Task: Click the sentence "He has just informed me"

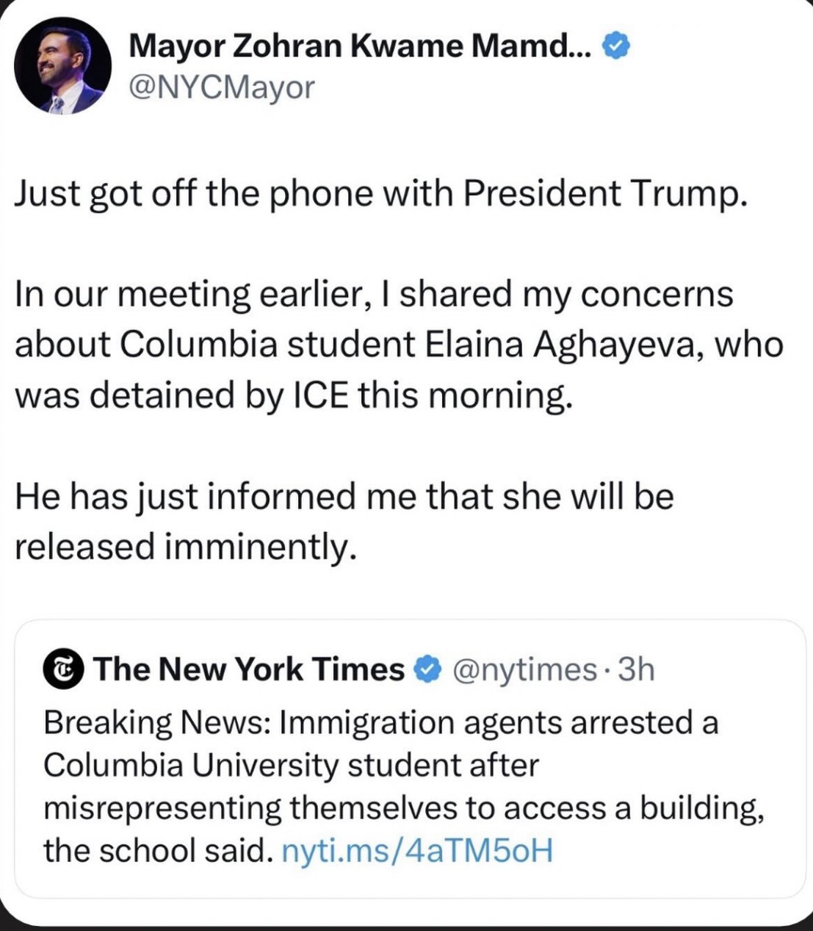Action: tap(344, 497)
